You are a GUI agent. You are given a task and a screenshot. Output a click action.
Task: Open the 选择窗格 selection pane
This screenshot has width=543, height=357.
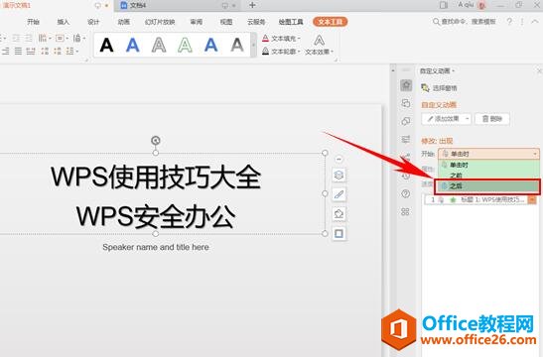[439, 88]
